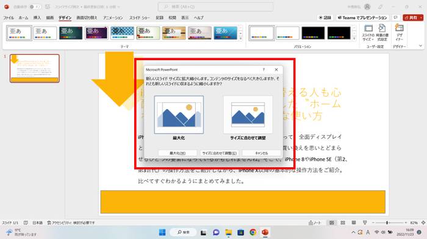Start the Slide Show icon in status bar

click(x=365, y=223)
